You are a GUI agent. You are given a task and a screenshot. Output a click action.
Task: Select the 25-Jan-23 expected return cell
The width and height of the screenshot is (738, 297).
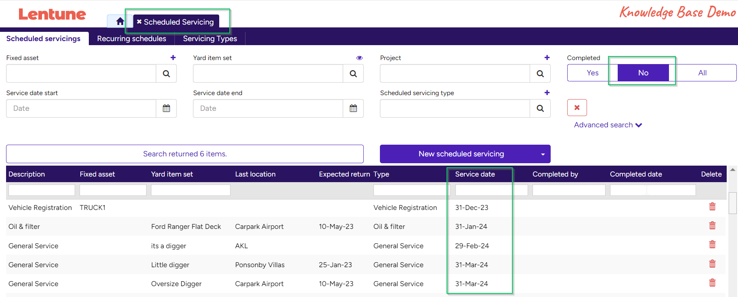[x=335, y=265]
